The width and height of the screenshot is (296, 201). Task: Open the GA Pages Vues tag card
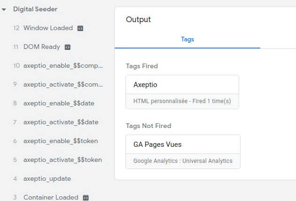pos(183,152)
